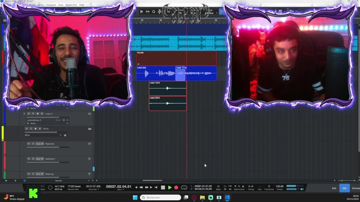Solo the RapVerb channel
360x202 pixels.
pos(33,144)
